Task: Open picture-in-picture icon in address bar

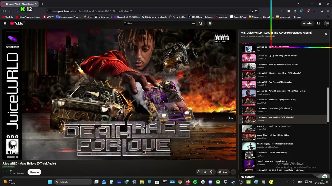Action: [251, 11]
